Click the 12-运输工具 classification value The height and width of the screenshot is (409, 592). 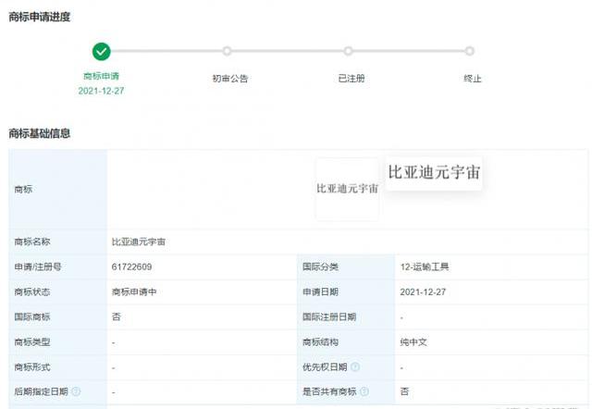click(x=425, y=267)
